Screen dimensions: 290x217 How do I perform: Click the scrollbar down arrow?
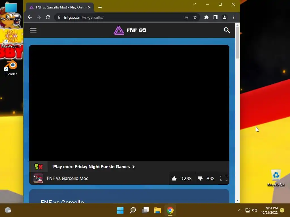click(238, 201)
